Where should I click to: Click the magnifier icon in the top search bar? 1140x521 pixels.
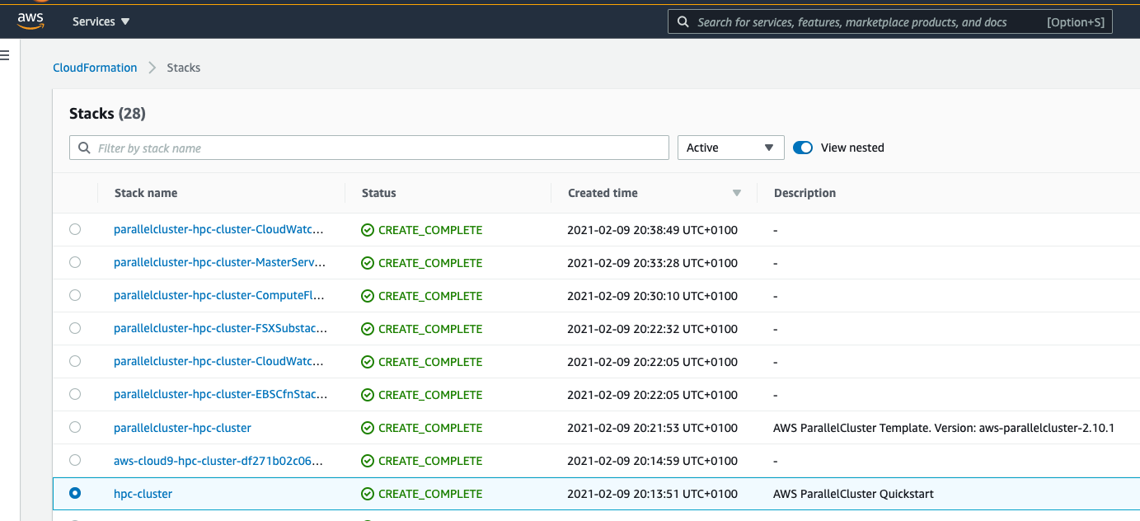click(683, 22)
